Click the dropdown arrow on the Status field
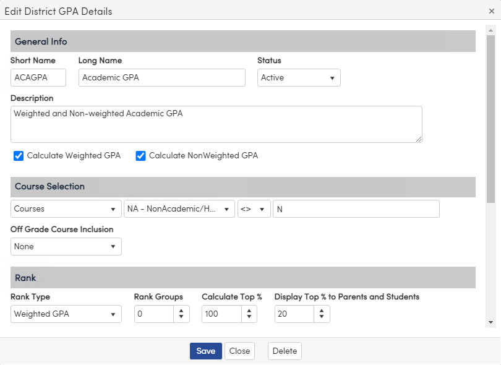This screenshot has width=501, height=365. tap(333, 77)
